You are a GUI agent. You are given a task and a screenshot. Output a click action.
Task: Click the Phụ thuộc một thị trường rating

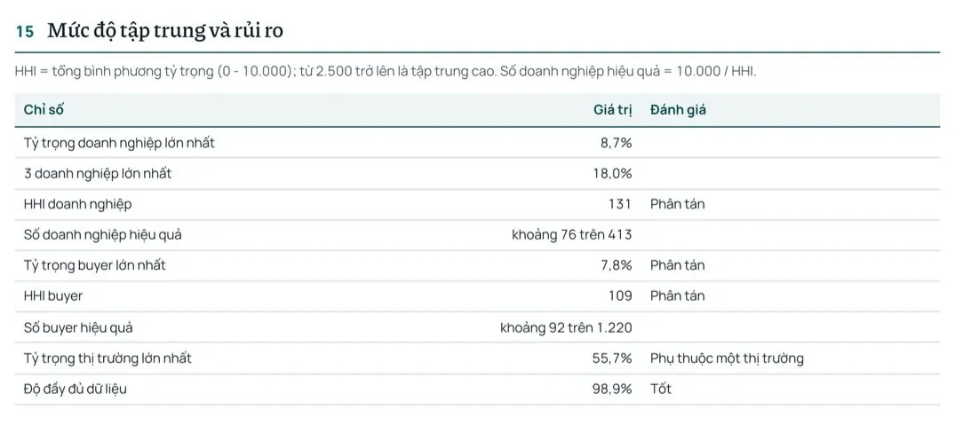click(x=727, y=358)
